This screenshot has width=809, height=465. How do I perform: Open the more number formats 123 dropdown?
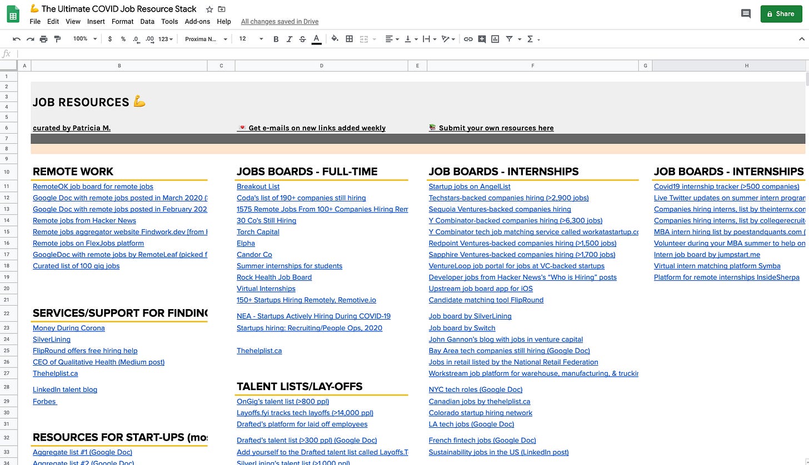click(x=166, y=39)
